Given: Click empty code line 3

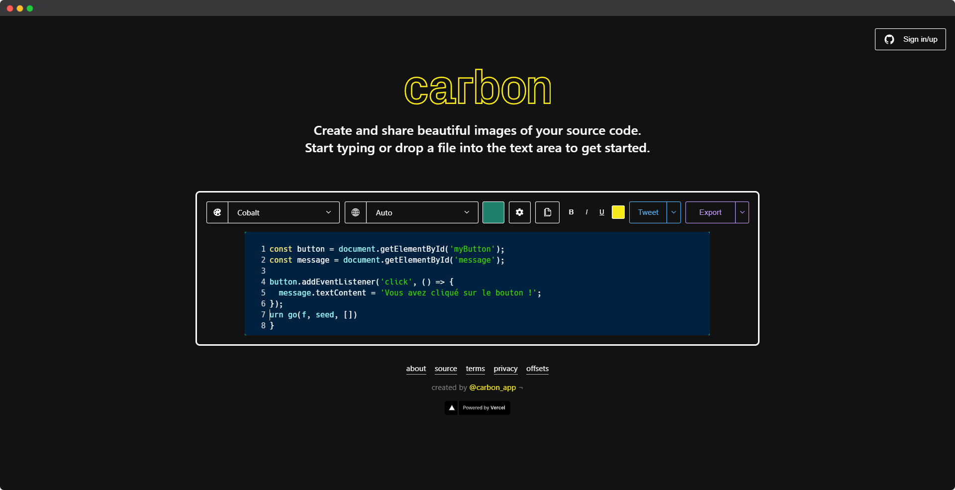Looking at the screenshot, I should coord(477,271).
